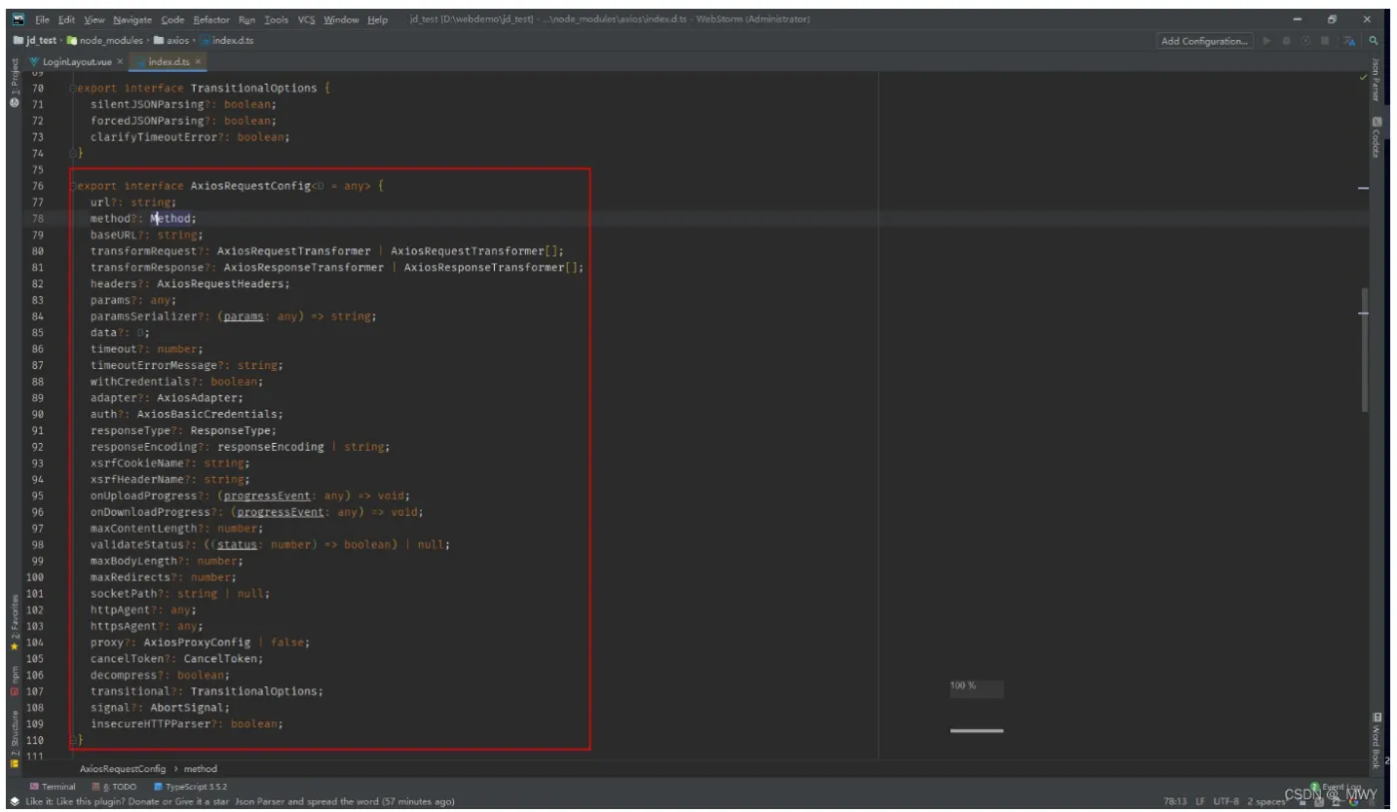The image size is (1397, 812).
Task: Open the Edit menu
Action: click(66, 19)
